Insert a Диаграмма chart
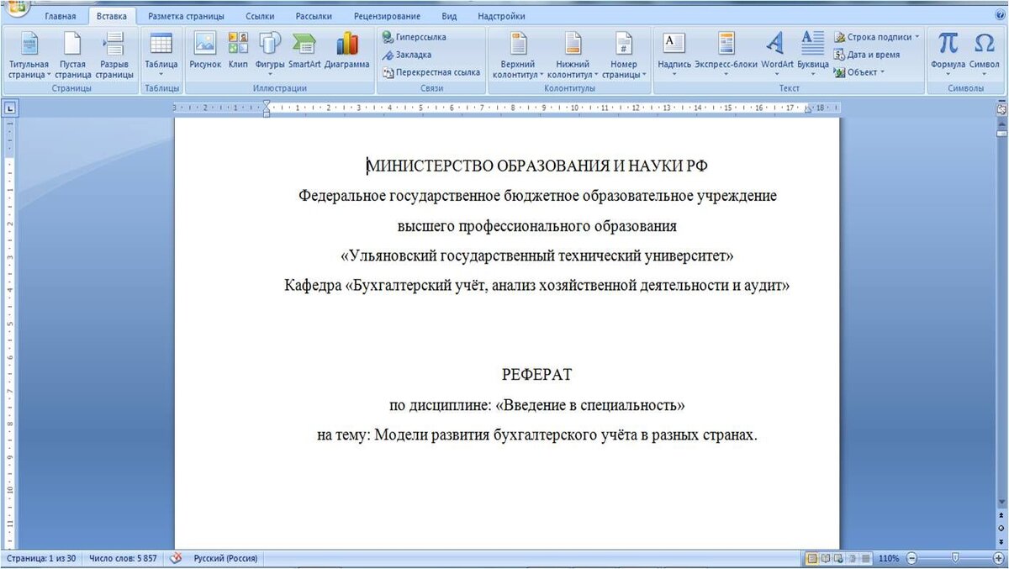 click(x=347, y=50)
